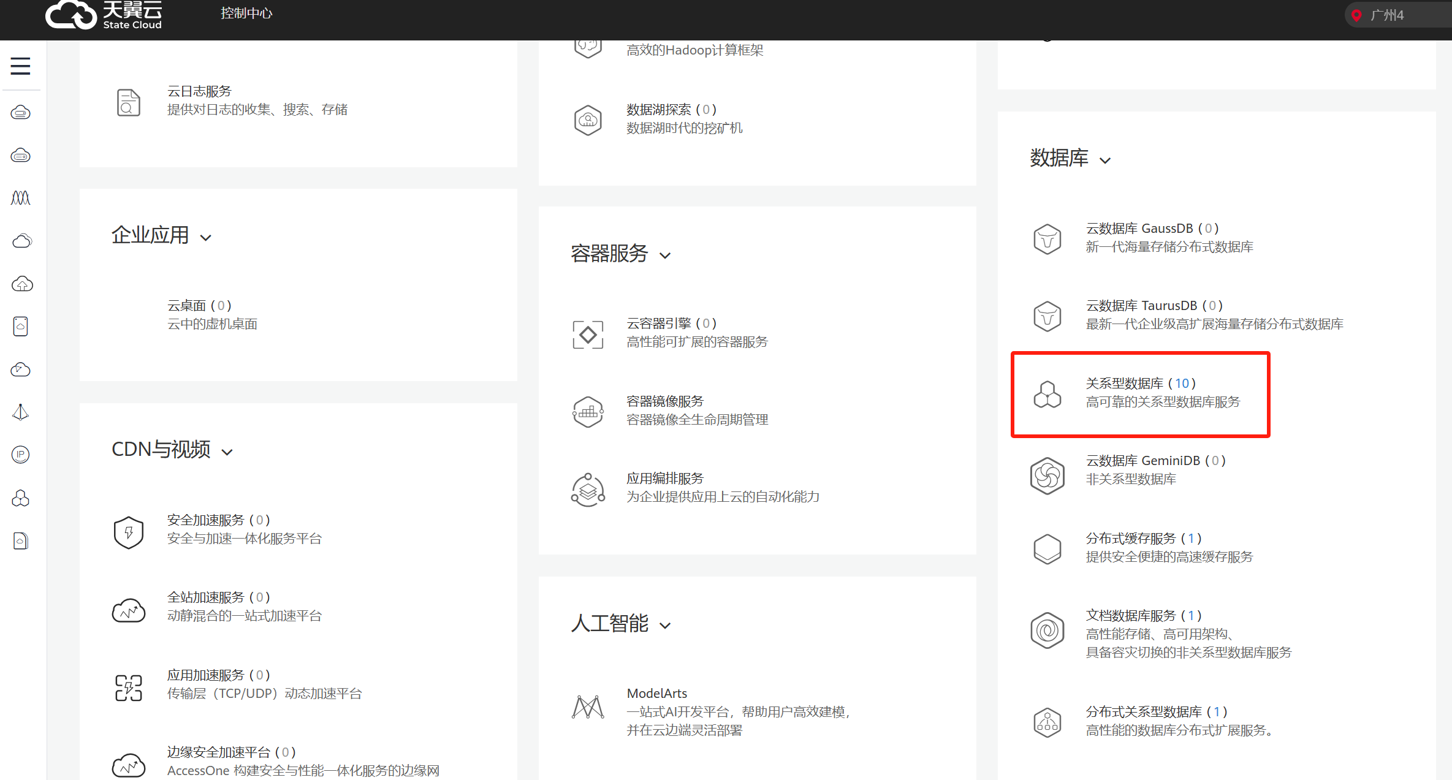Viewport: 1452px width, 780px height.
Task: Open 云数据库 GaussDB link
Action: (x=1152, y=229)
